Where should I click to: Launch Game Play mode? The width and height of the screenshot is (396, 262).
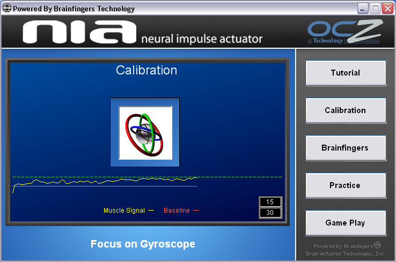coord(346,223)
